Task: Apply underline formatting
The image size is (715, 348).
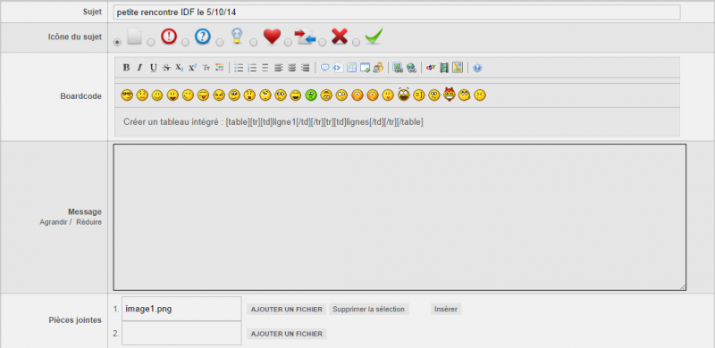Action: (x=154, y=68)
